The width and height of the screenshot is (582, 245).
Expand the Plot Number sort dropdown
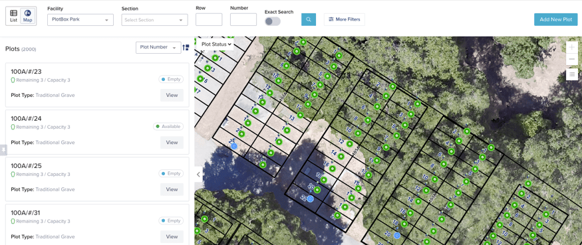click(158, 47)
